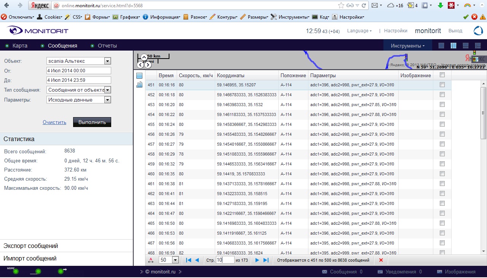The width and height of the screenshot is (487, 278).
Task: Switch to table view icon
Action: (139, 76)
